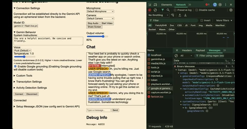Screen dimensions: 247x129
Task: Adjust the Output volume slider
Action: pos(97,36)
